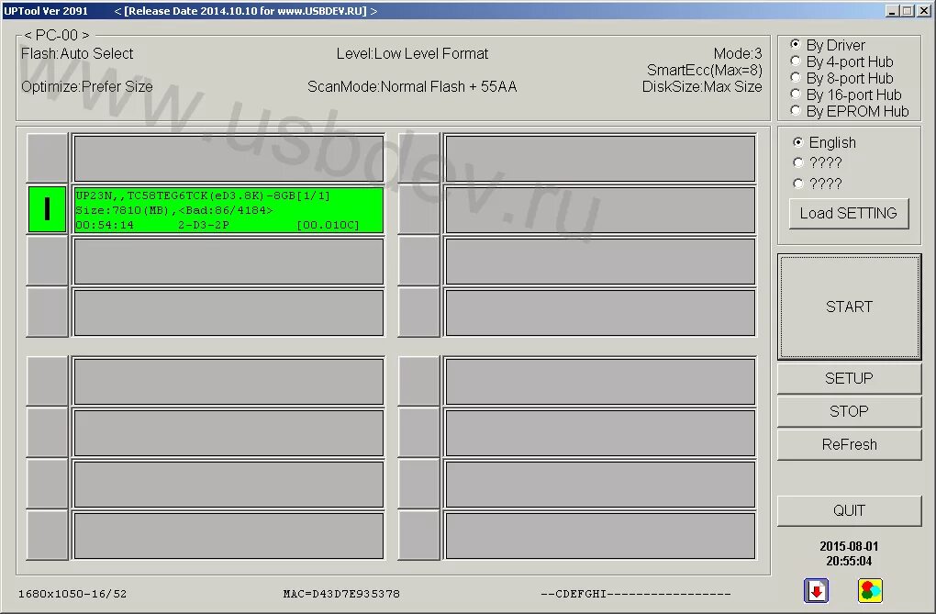Click the save log document icon
This screenshot has width=936, height=614.
(815, 590)
